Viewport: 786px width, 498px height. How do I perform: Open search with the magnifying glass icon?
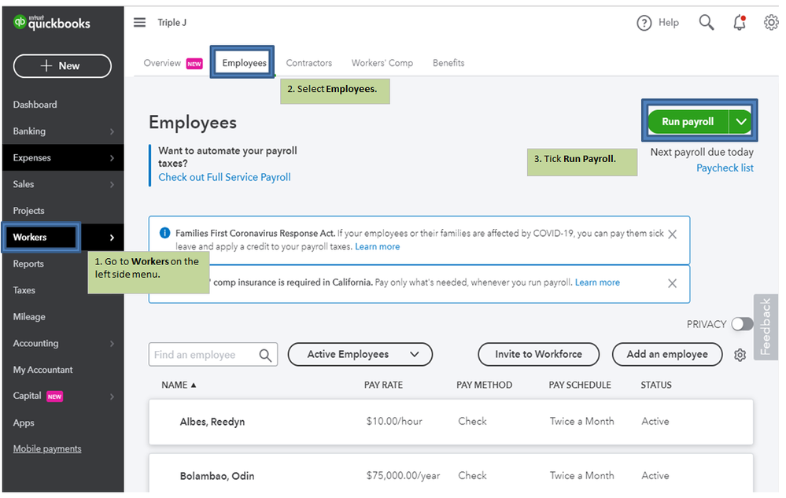(x=707, y=23)
